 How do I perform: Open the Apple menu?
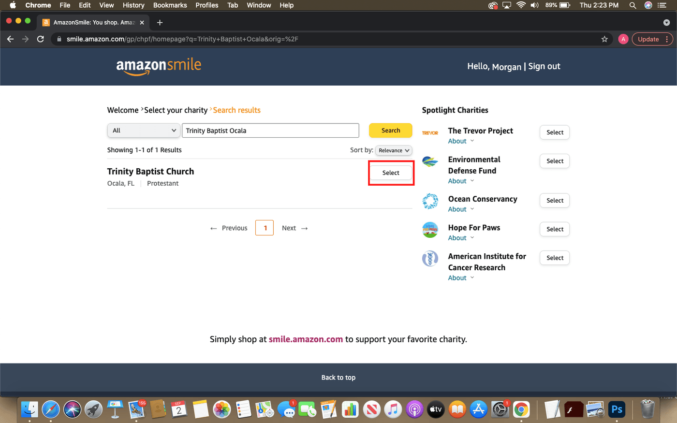point(13,5)
